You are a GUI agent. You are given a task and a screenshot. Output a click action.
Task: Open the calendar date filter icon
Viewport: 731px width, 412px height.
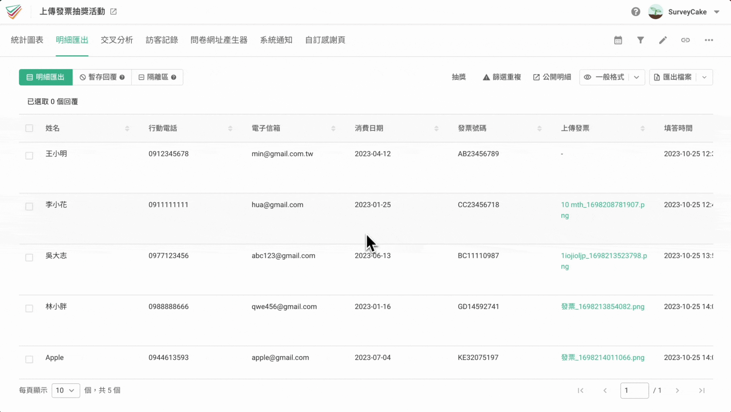coord(618,40)
